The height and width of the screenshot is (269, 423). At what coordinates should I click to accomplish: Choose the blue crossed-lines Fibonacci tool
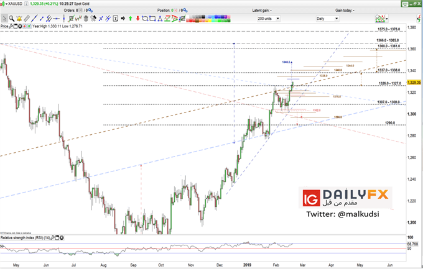101,19
